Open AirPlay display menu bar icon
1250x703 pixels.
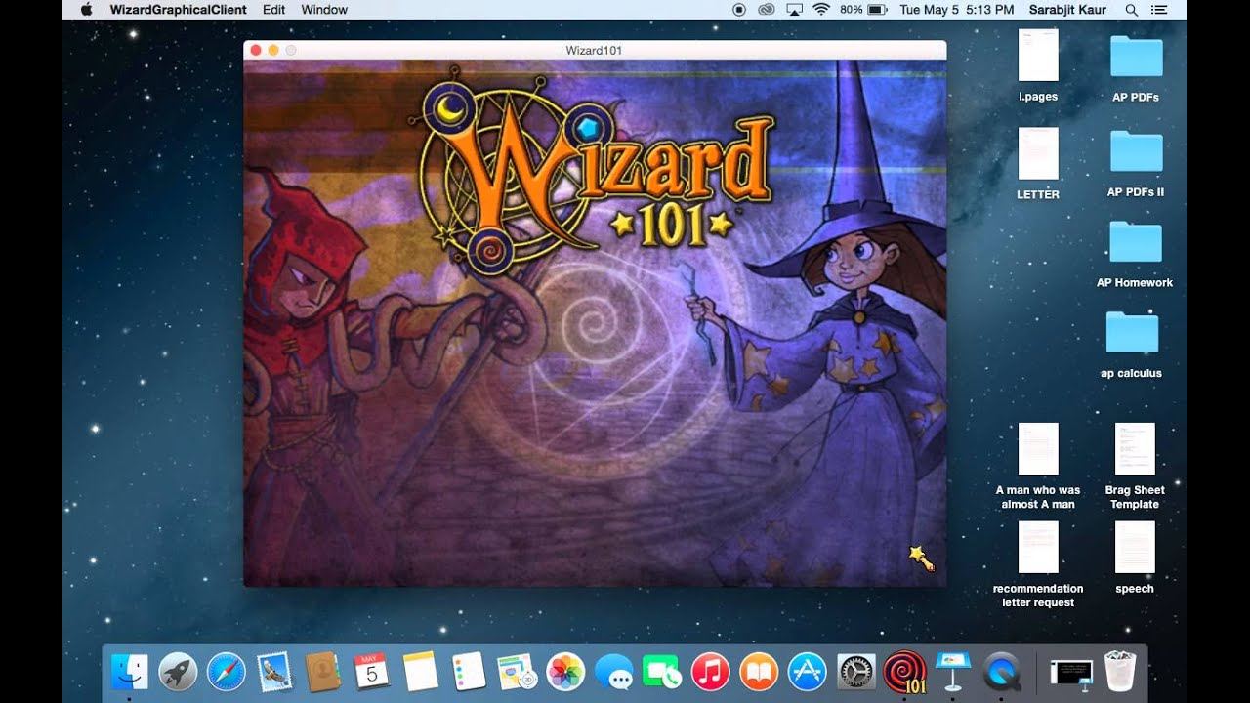pyautogui.click(x=794, y=10)
